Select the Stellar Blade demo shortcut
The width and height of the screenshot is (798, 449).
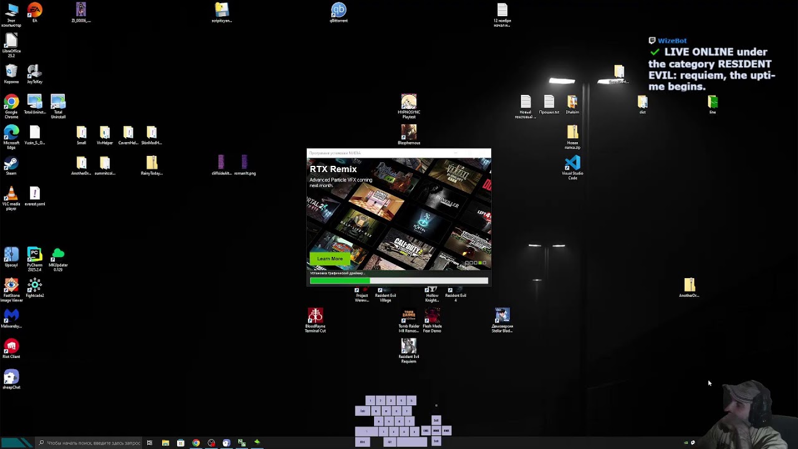click(x=502, y=321)
